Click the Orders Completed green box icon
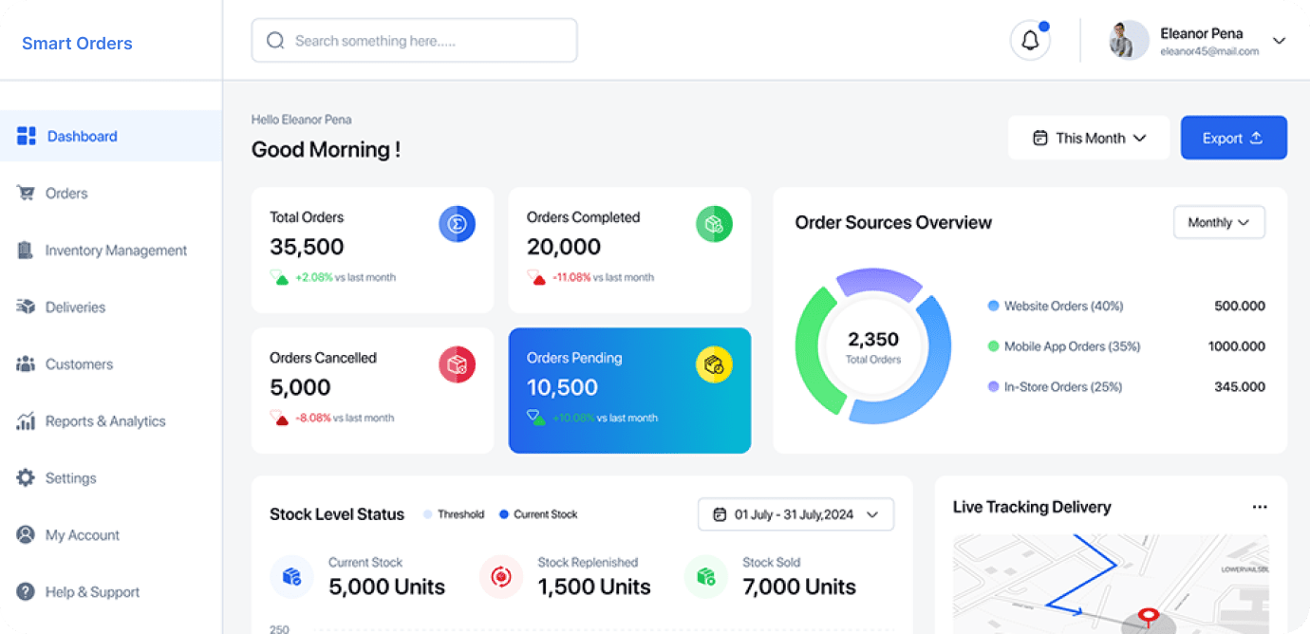Image resolution: width=1310 pixels, height=634 pixels. (x=714, y=224)
